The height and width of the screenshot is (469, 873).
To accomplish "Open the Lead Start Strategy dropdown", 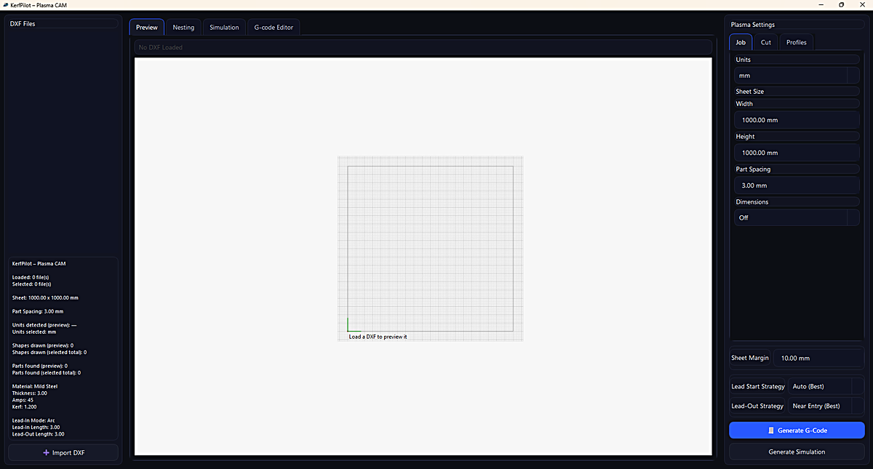I will [x=826, y=386].
